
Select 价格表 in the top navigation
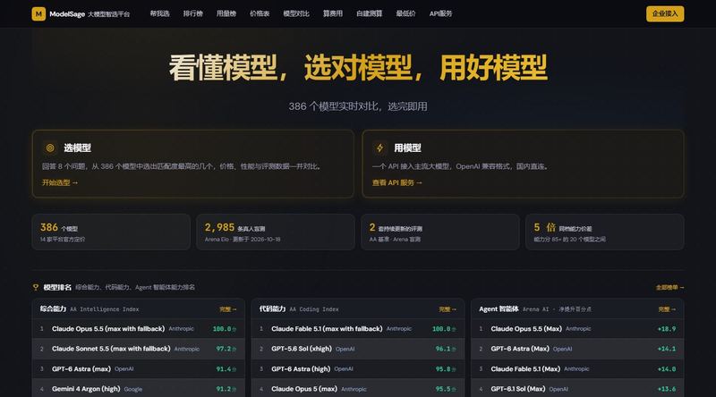click(260, 13)
